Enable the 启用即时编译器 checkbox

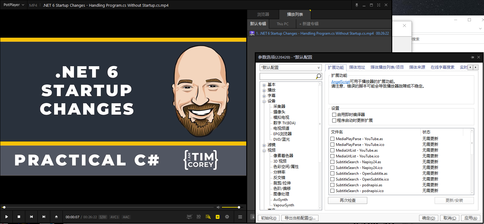tap(334, 115)
